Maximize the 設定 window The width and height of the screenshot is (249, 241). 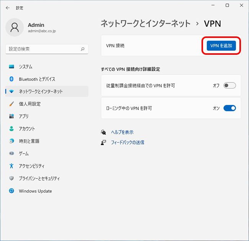(x=227, y=5)
